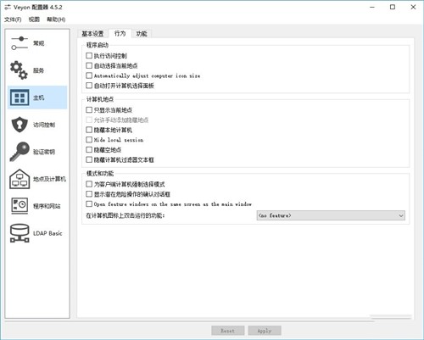The width and height of the screenshot is (424, 340).
Task: Open the 访问控制 shield icon
Action: point(20,125)
